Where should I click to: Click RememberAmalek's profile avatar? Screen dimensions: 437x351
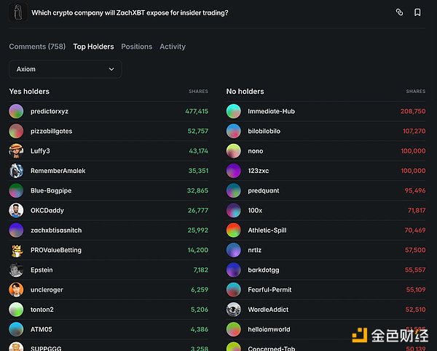tap(16, 171)
